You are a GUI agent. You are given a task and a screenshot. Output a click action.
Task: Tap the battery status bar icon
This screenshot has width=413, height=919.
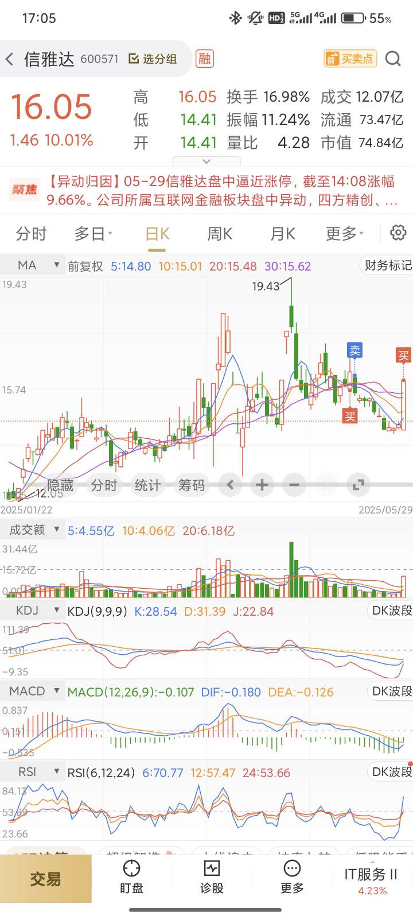pos(353,18)
